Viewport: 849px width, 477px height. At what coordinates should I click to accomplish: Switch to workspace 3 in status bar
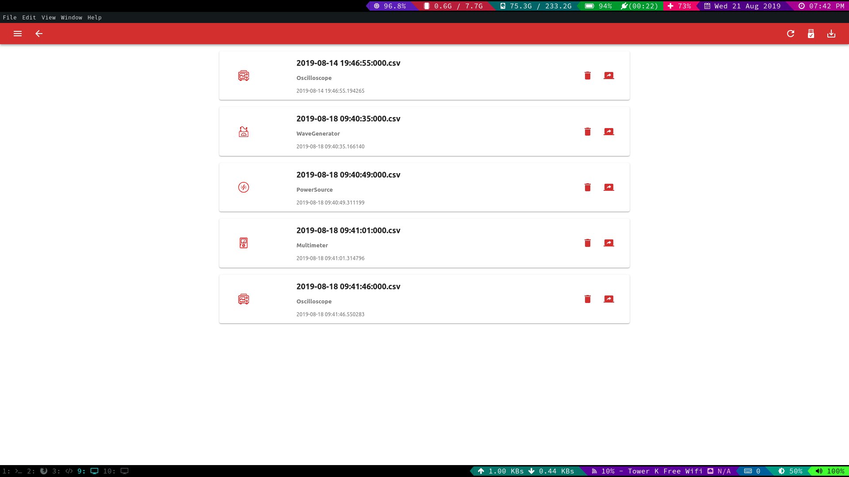[62, 471]
